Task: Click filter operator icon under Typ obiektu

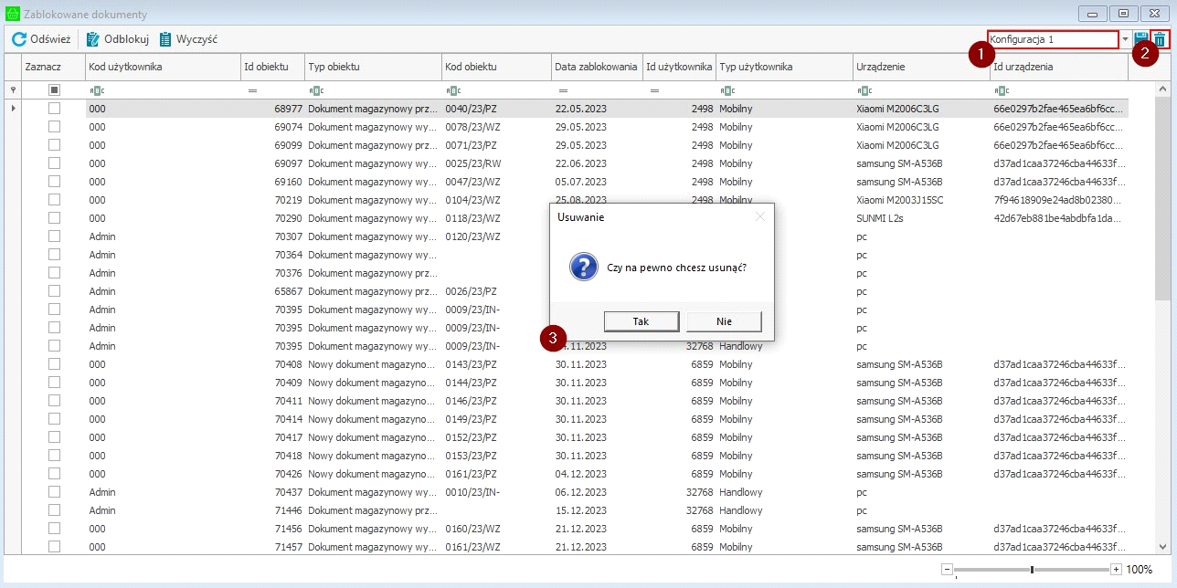Action: 316,90
